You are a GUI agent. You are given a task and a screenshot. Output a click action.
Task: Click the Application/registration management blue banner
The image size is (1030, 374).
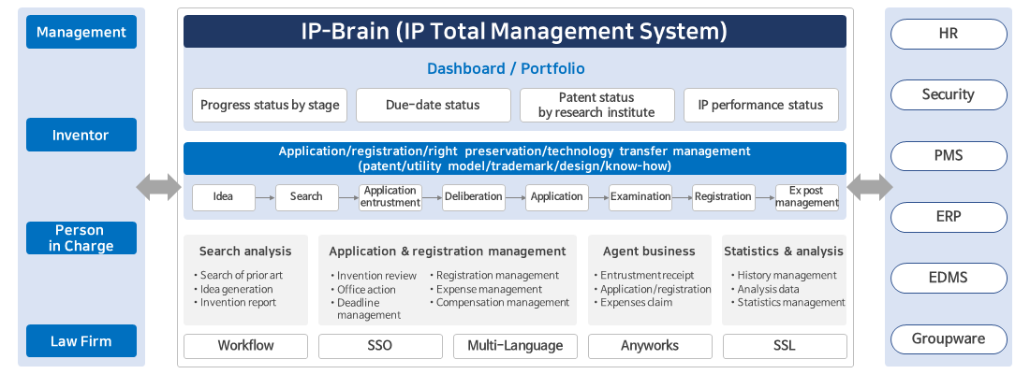point(514,159)
